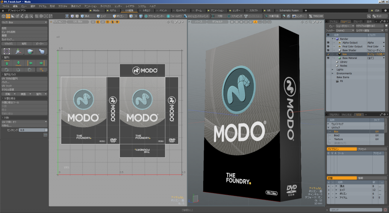Toggle visibility of Base Material layer

pyautogui.click(x=328, y=58)
